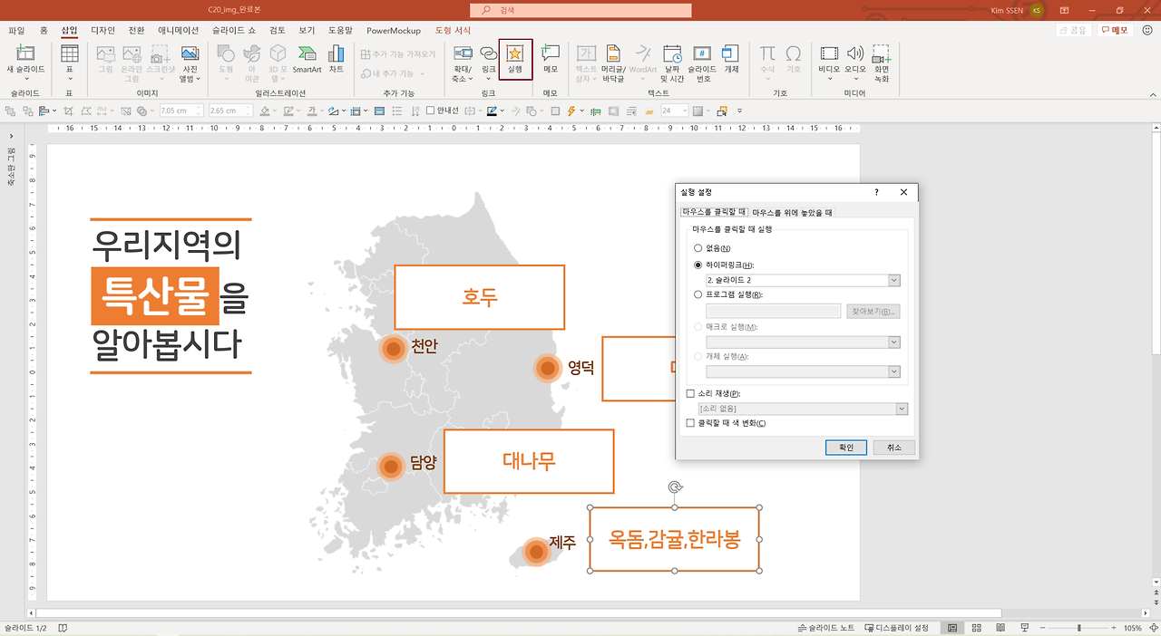This screenshot has width=1161, height=636.
Task: Click the 105% zoom level text
Action: click(1133, 628)
